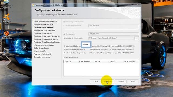This screenshot has width=173, height=97.
Task: Select Reglas auxiliares del programa step
Action: (46, 22)
